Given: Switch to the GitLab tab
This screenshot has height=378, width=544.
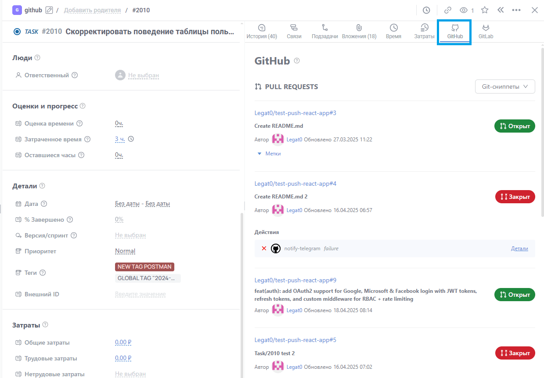Looking at the screenshot, I should pos(486,32).
